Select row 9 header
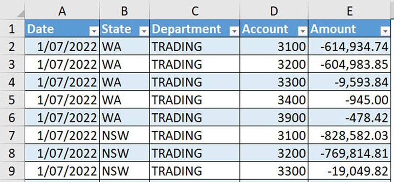The height and width of the screenshot is (182, 394). click(12, 171)
